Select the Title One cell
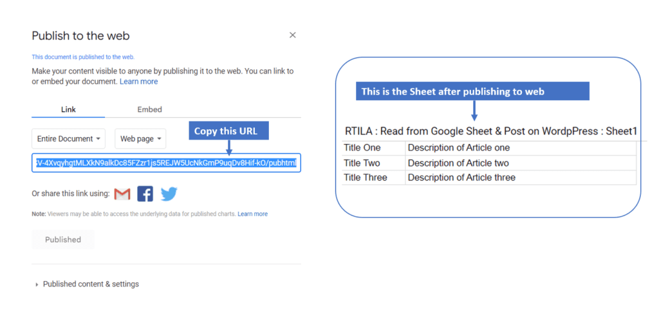The height and width of the screenshot is (326, 659). click(x=374, y=148)
